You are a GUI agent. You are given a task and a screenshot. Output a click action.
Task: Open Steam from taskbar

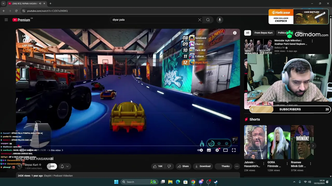[x=216, y=182]
